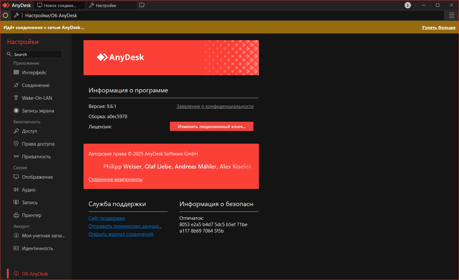Click the Отображение monitor icon

pyautogui.click(x=16, y=177)
